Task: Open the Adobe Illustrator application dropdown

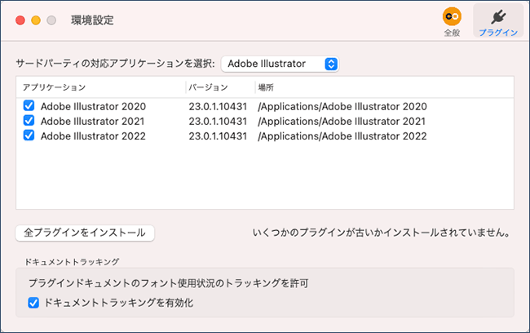Action: point(280,64)
